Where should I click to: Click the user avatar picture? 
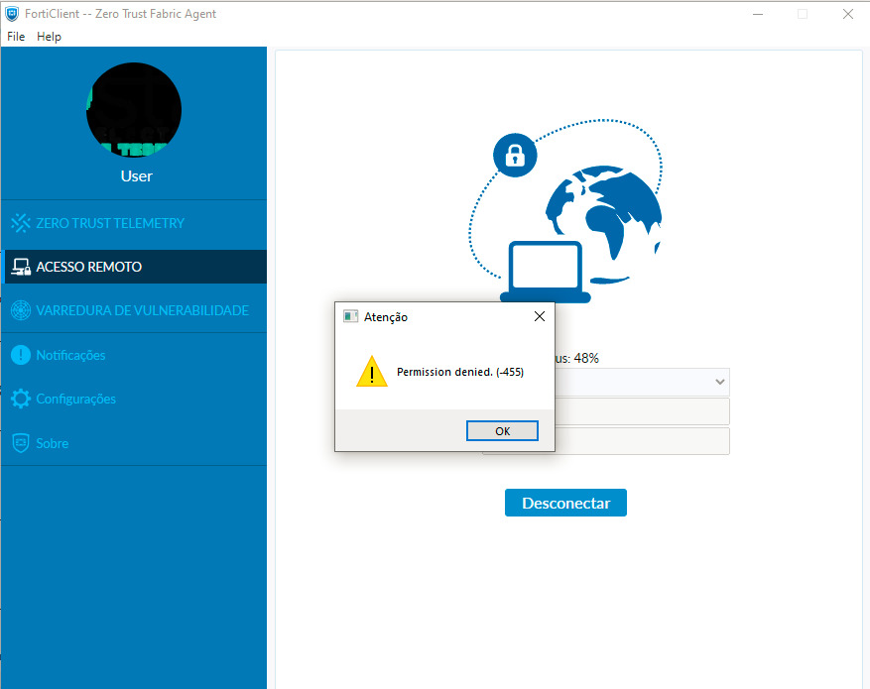134,110
